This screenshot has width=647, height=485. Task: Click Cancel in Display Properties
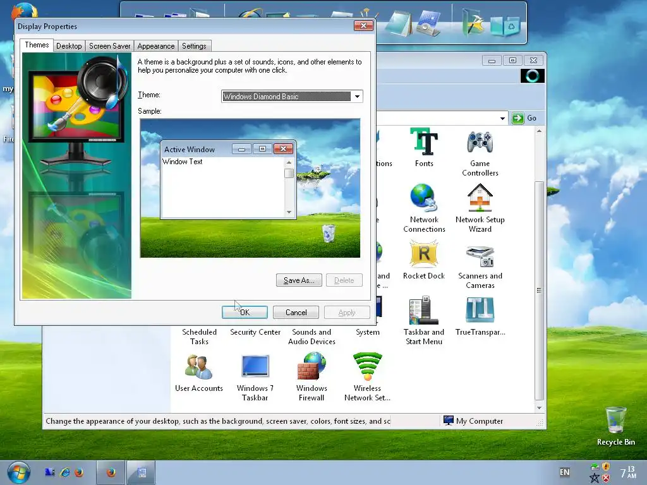[x=296, y=313]
